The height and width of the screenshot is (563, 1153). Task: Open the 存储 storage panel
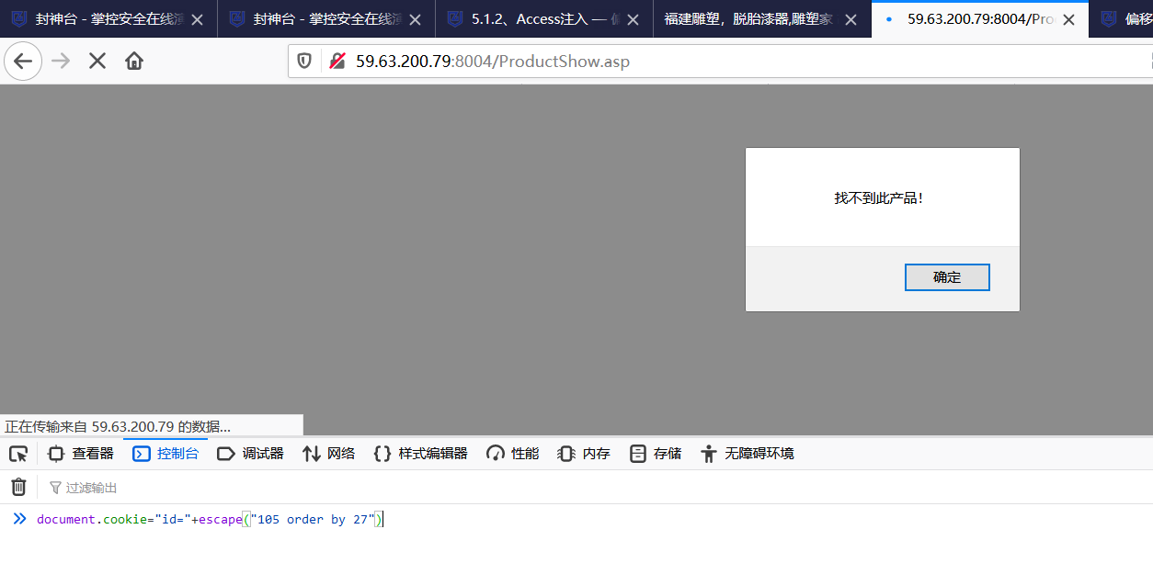pyautogui.click(x=656, y=454)
